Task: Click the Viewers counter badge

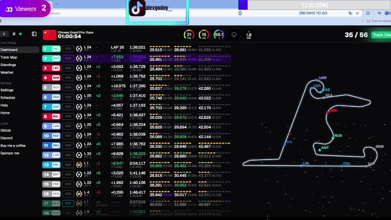Action: tap(25, 9)
